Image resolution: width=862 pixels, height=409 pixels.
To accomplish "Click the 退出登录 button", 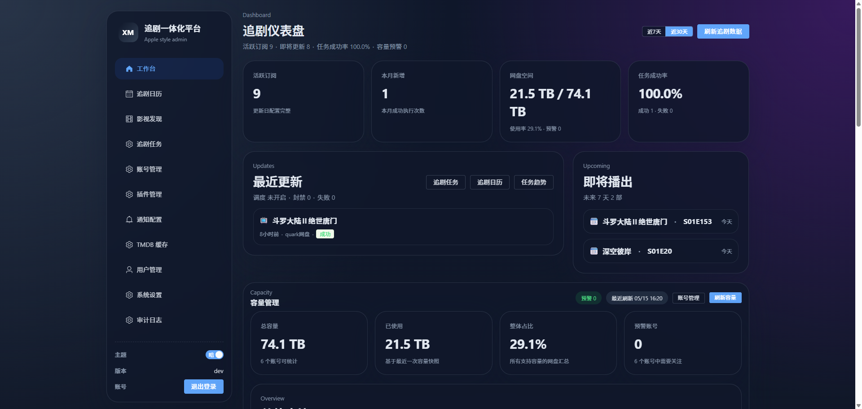I will 204,387.
